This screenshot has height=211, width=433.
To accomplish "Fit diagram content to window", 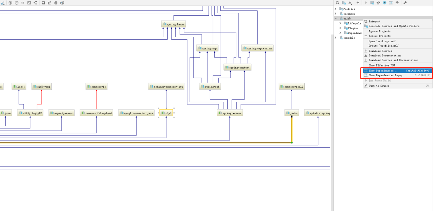I will coord(29,3).
